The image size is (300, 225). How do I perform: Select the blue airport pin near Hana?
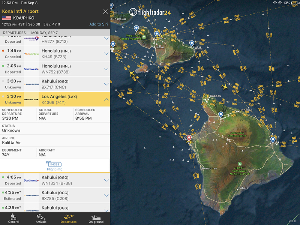192,43
